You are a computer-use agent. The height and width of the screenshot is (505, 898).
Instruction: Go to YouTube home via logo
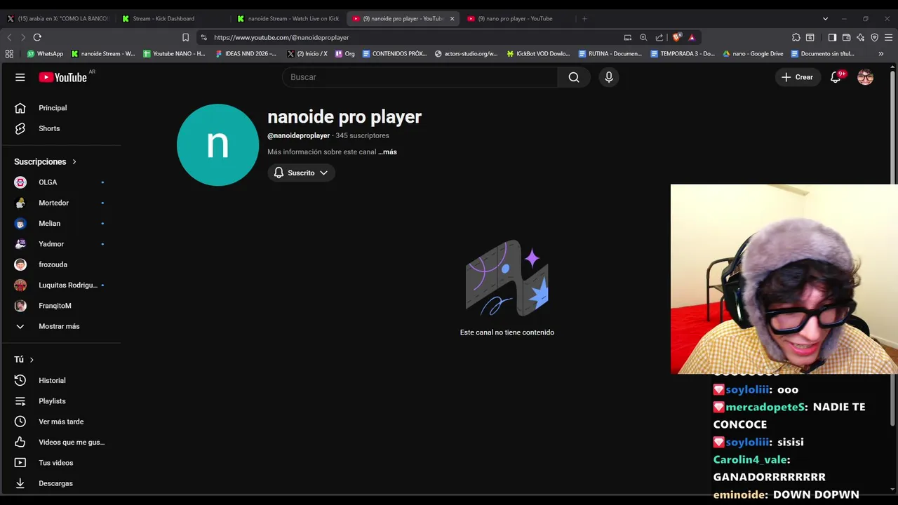[63, 77]
